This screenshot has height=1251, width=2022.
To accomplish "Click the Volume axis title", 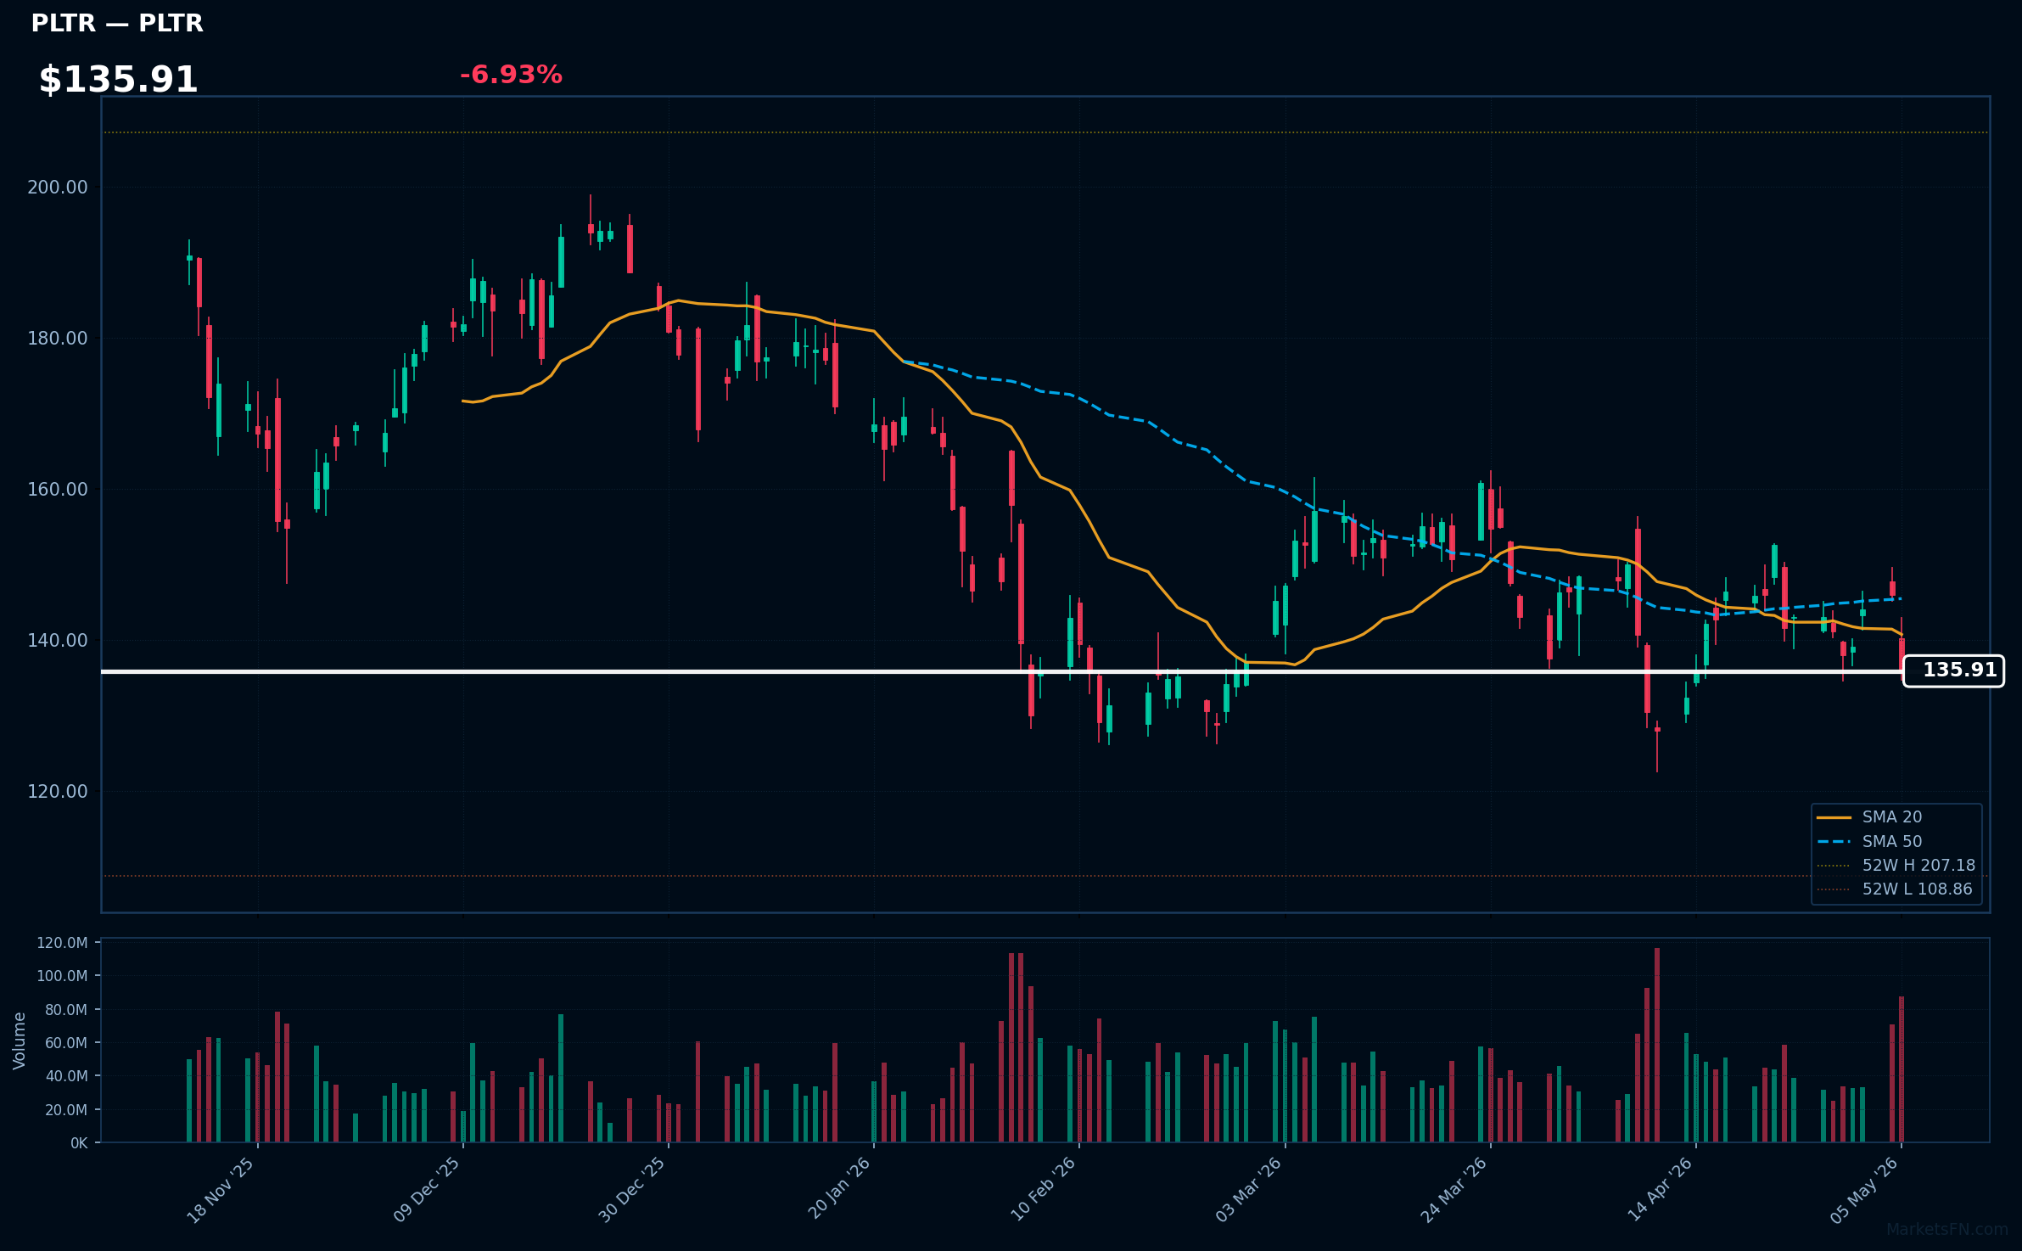I will (20, 1041).
